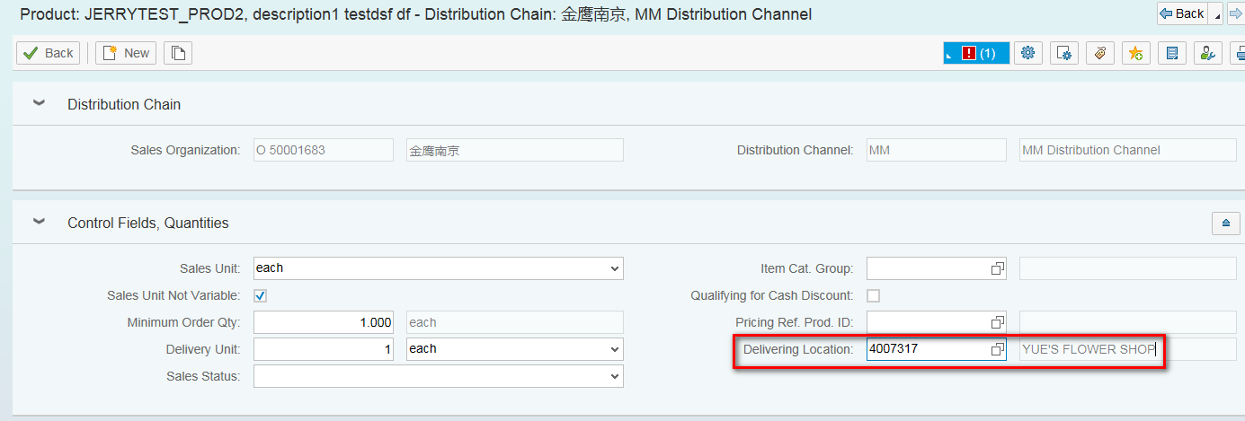This screenshot has height=421, width=1245.
Task: Click the blue document notes icon
Action: click(1172, 53)
